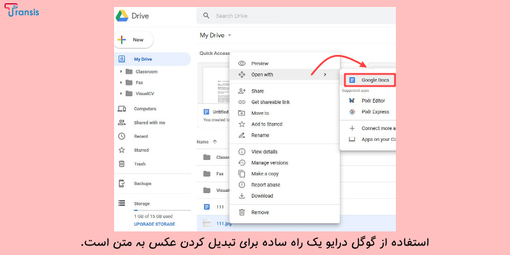
Task: Select Get shareable link menu entry
Action: tap(284, 102)
